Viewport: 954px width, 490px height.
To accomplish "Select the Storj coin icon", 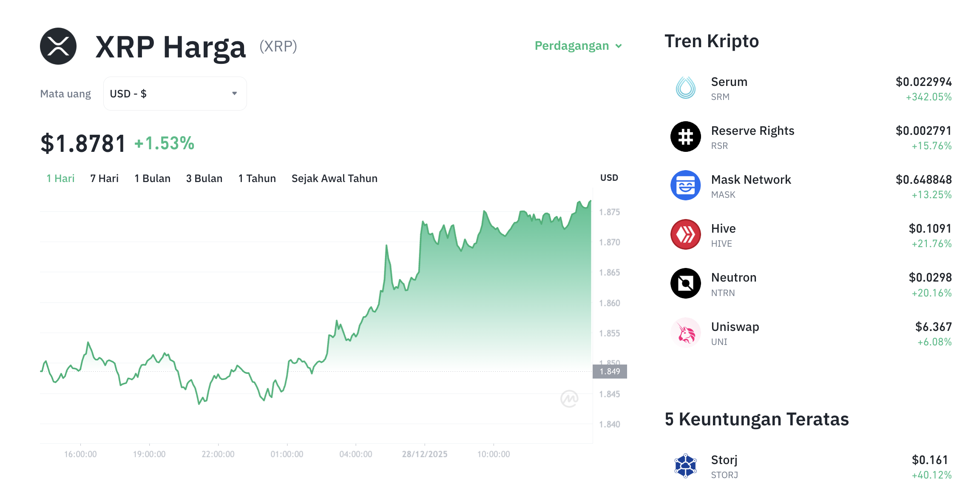I will coord(685,466).
